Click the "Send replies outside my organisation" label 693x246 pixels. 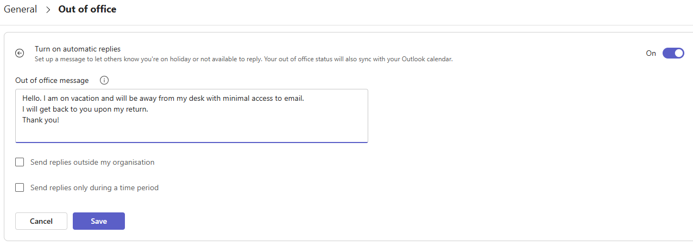[x=92, y=162]
